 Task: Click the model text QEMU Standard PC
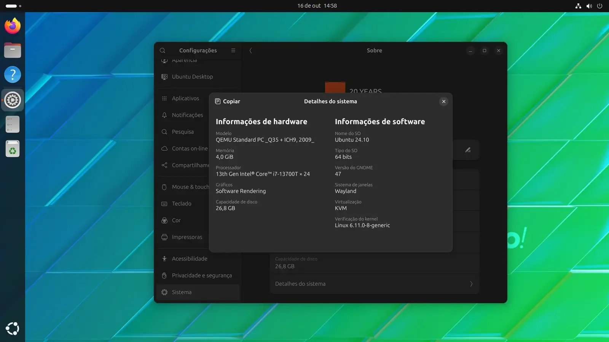[x=265, y=140]
